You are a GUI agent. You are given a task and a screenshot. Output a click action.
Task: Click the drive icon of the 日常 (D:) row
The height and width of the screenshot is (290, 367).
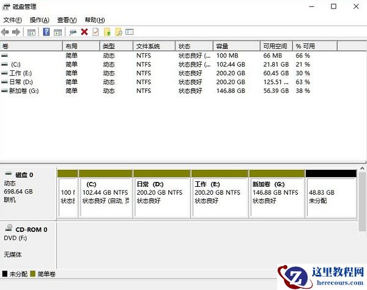click(4, 82)
